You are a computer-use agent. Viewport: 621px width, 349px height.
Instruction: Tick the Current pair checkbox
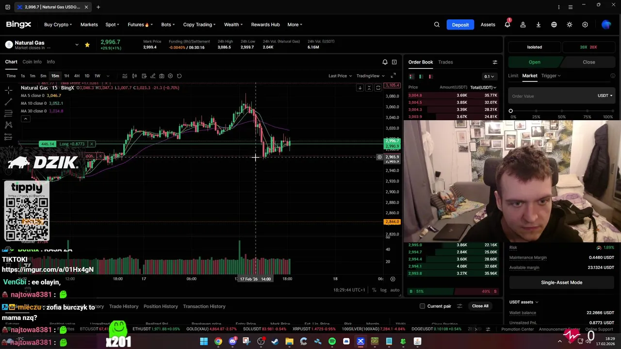pos(423,306)
